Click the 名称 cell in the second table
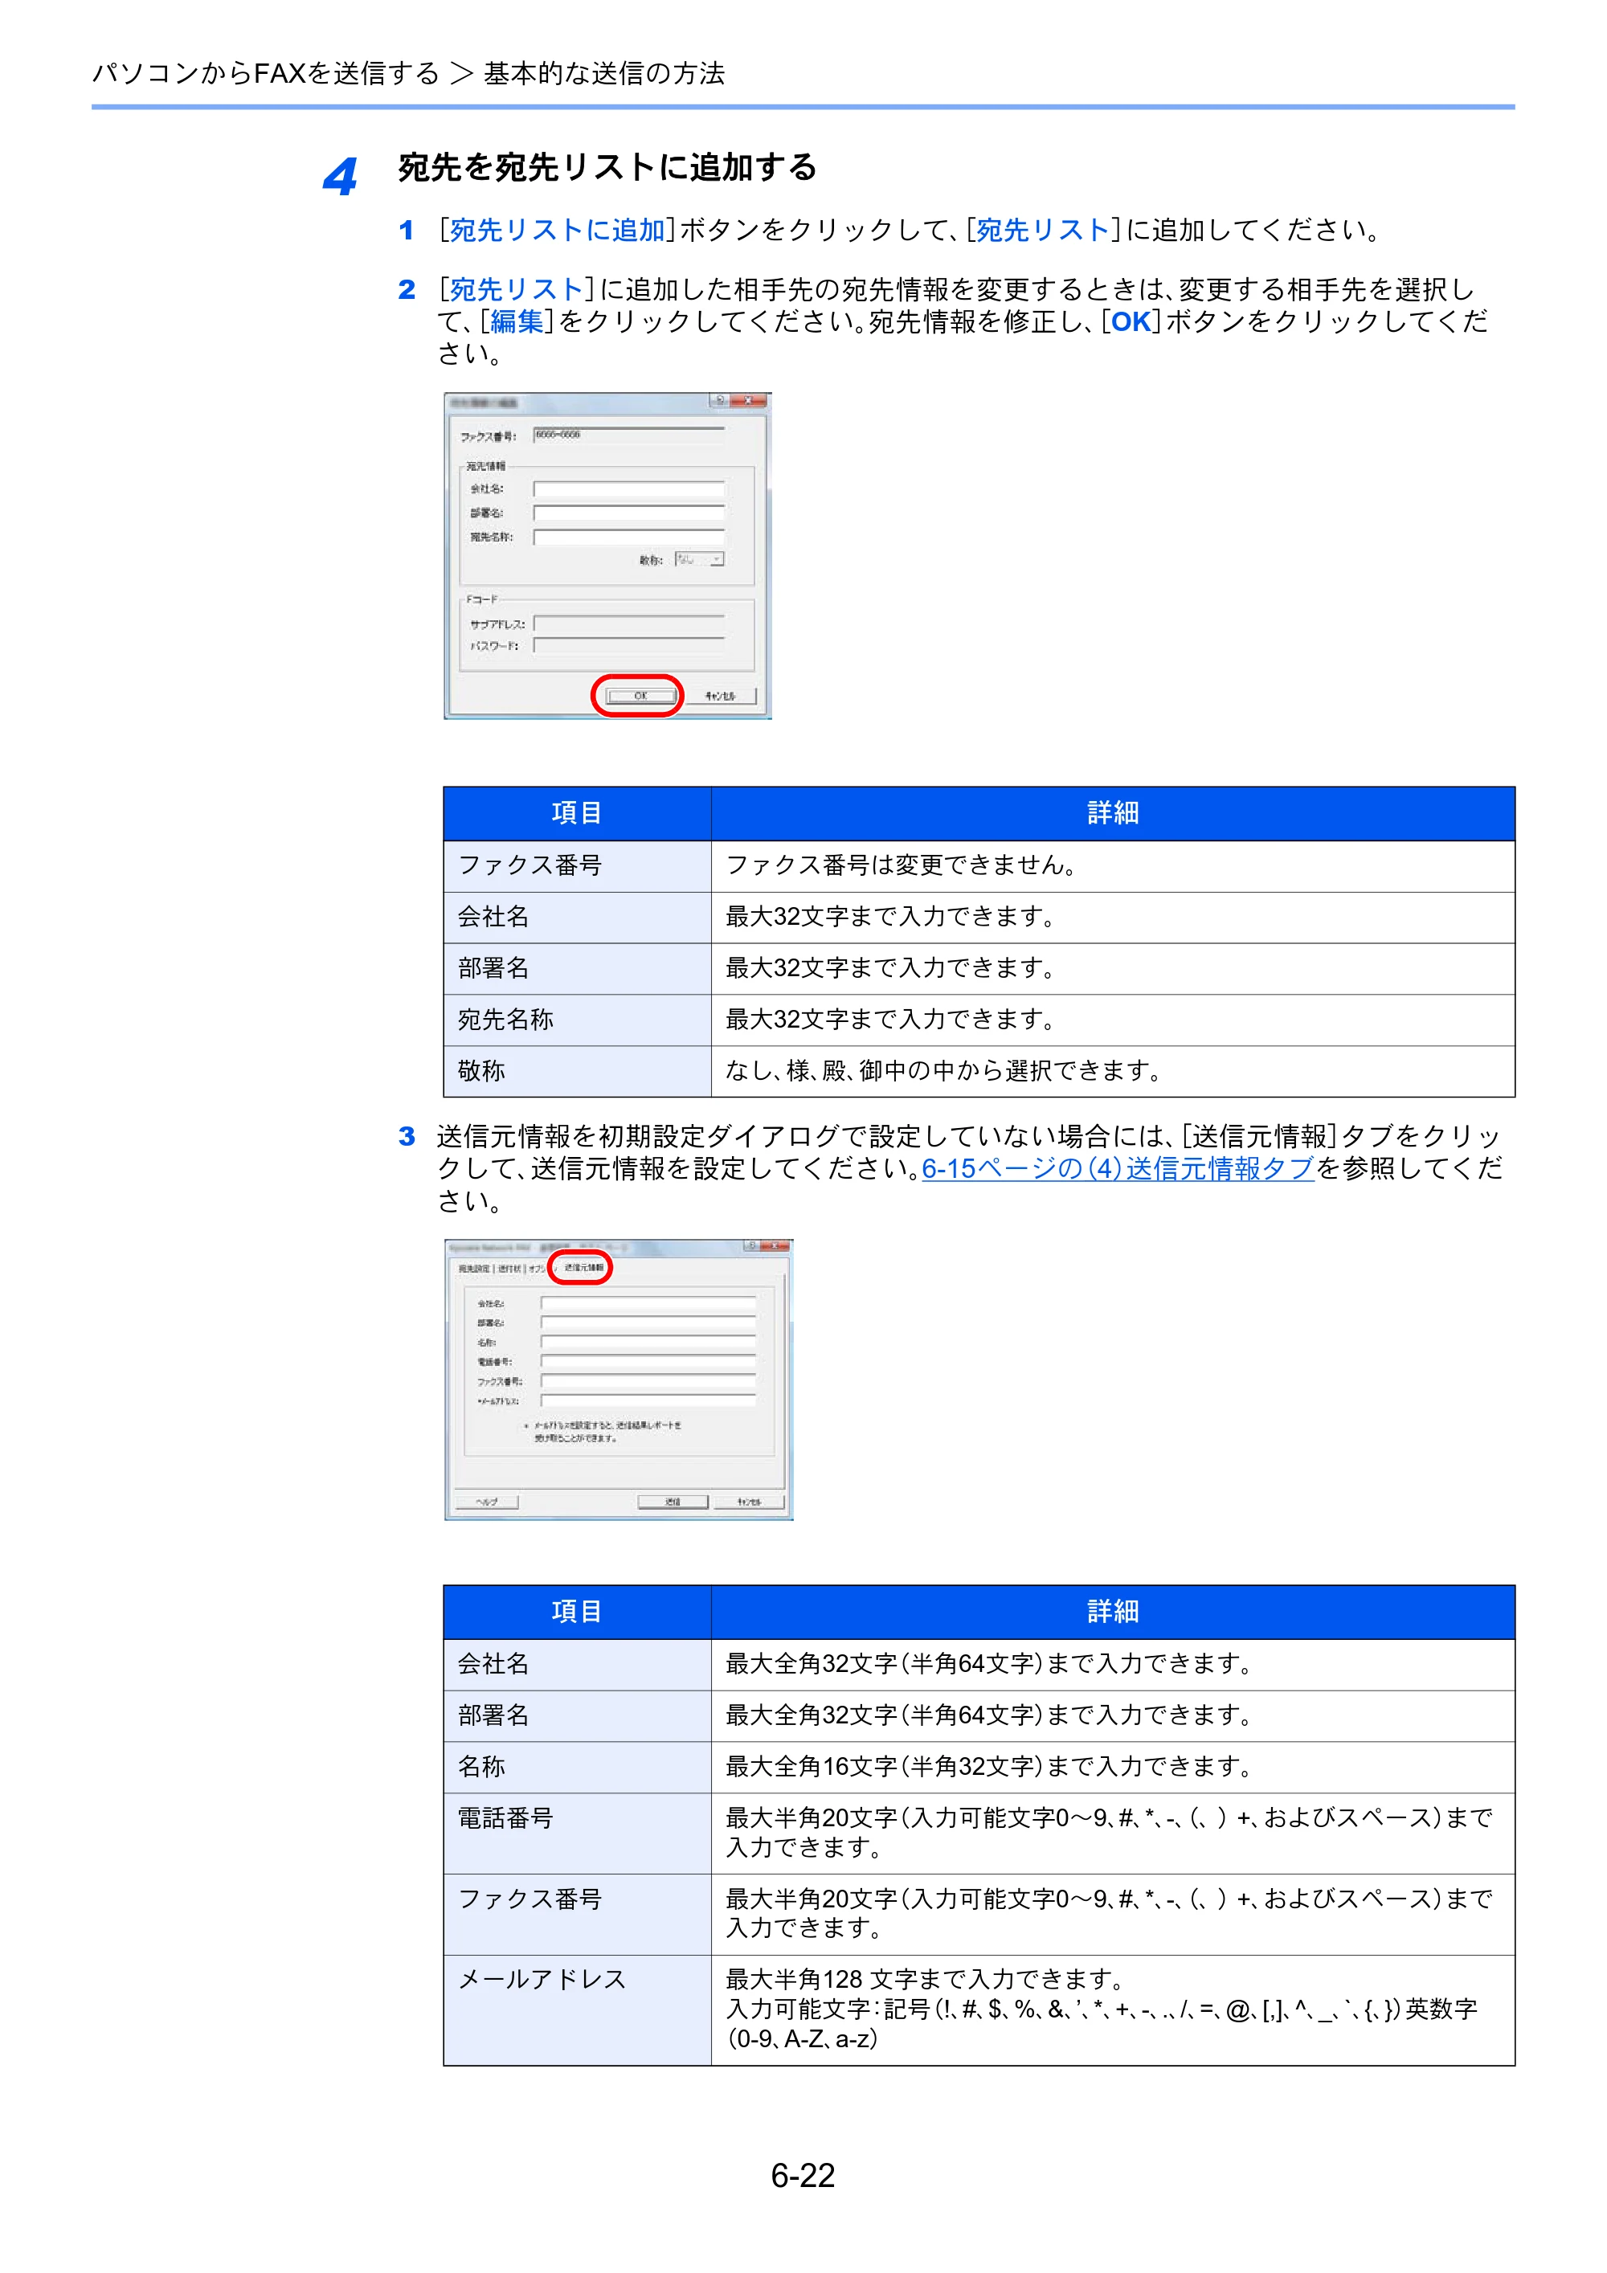This screenshot has height=2273, width=1607. (x=577, y=1767)
